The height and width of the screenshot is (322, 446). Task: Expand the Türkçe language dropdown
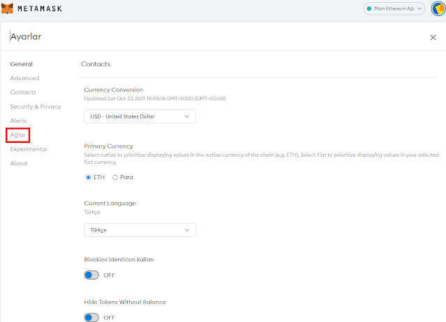point(140,229)
